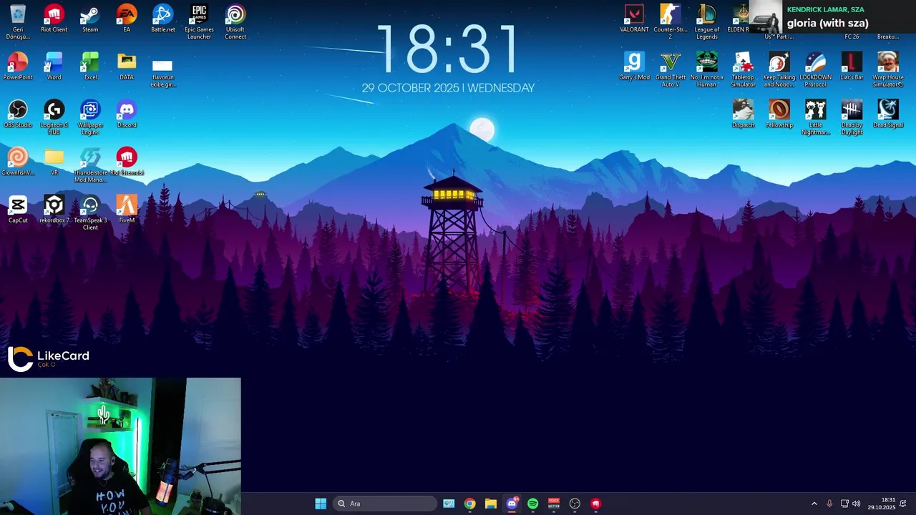Open the taskbar clock showing 29.10.2025
The width and height of the screenshot is (916, 515).
882,504
